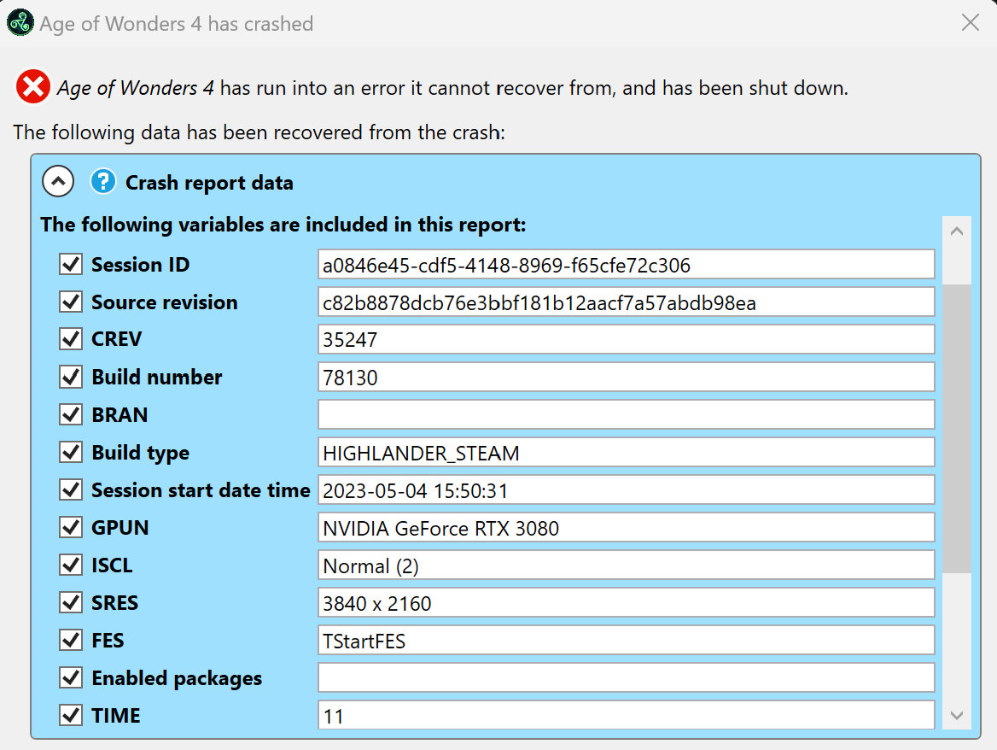Click the Age of Wonders crash handler logo icon
The height and width of the screenshot is (750, 997).
pos(19,22)
